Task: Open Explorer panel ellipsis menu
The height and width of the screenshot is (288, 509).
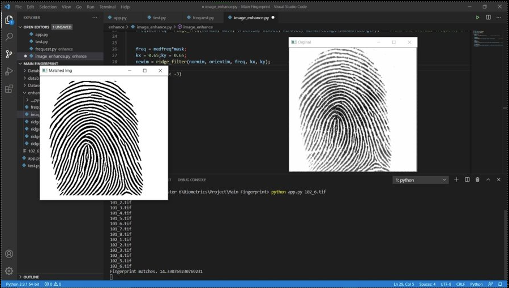Action: point(95,18)
